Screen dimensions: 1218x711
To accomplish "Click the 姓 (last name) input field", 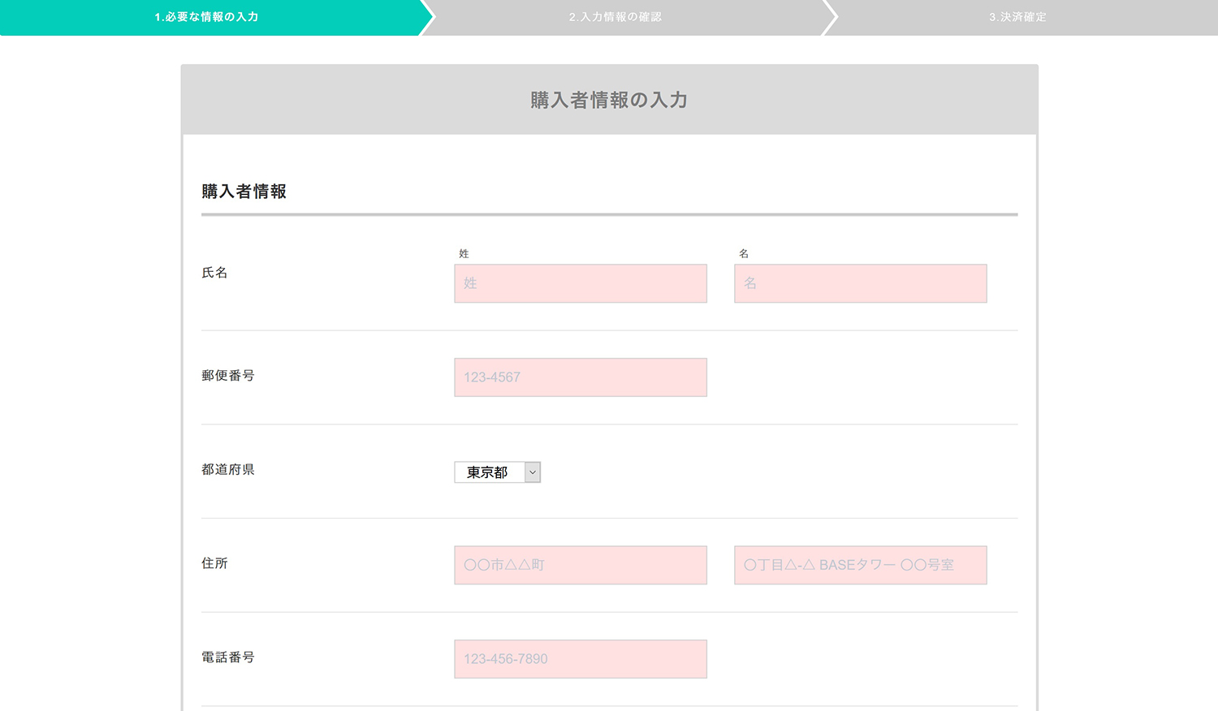I will point(580,283).
